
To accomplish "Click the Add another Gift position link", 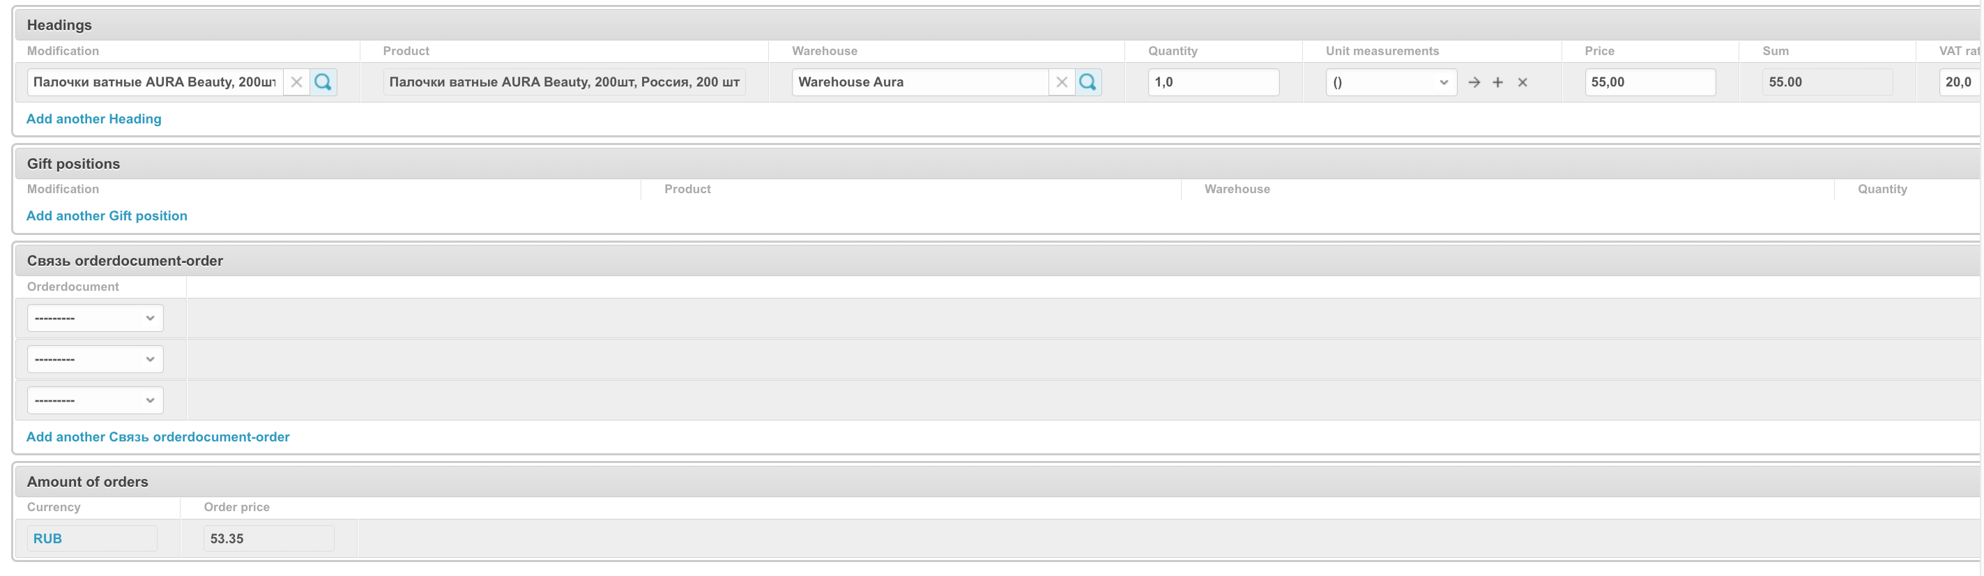I will 107,215.
